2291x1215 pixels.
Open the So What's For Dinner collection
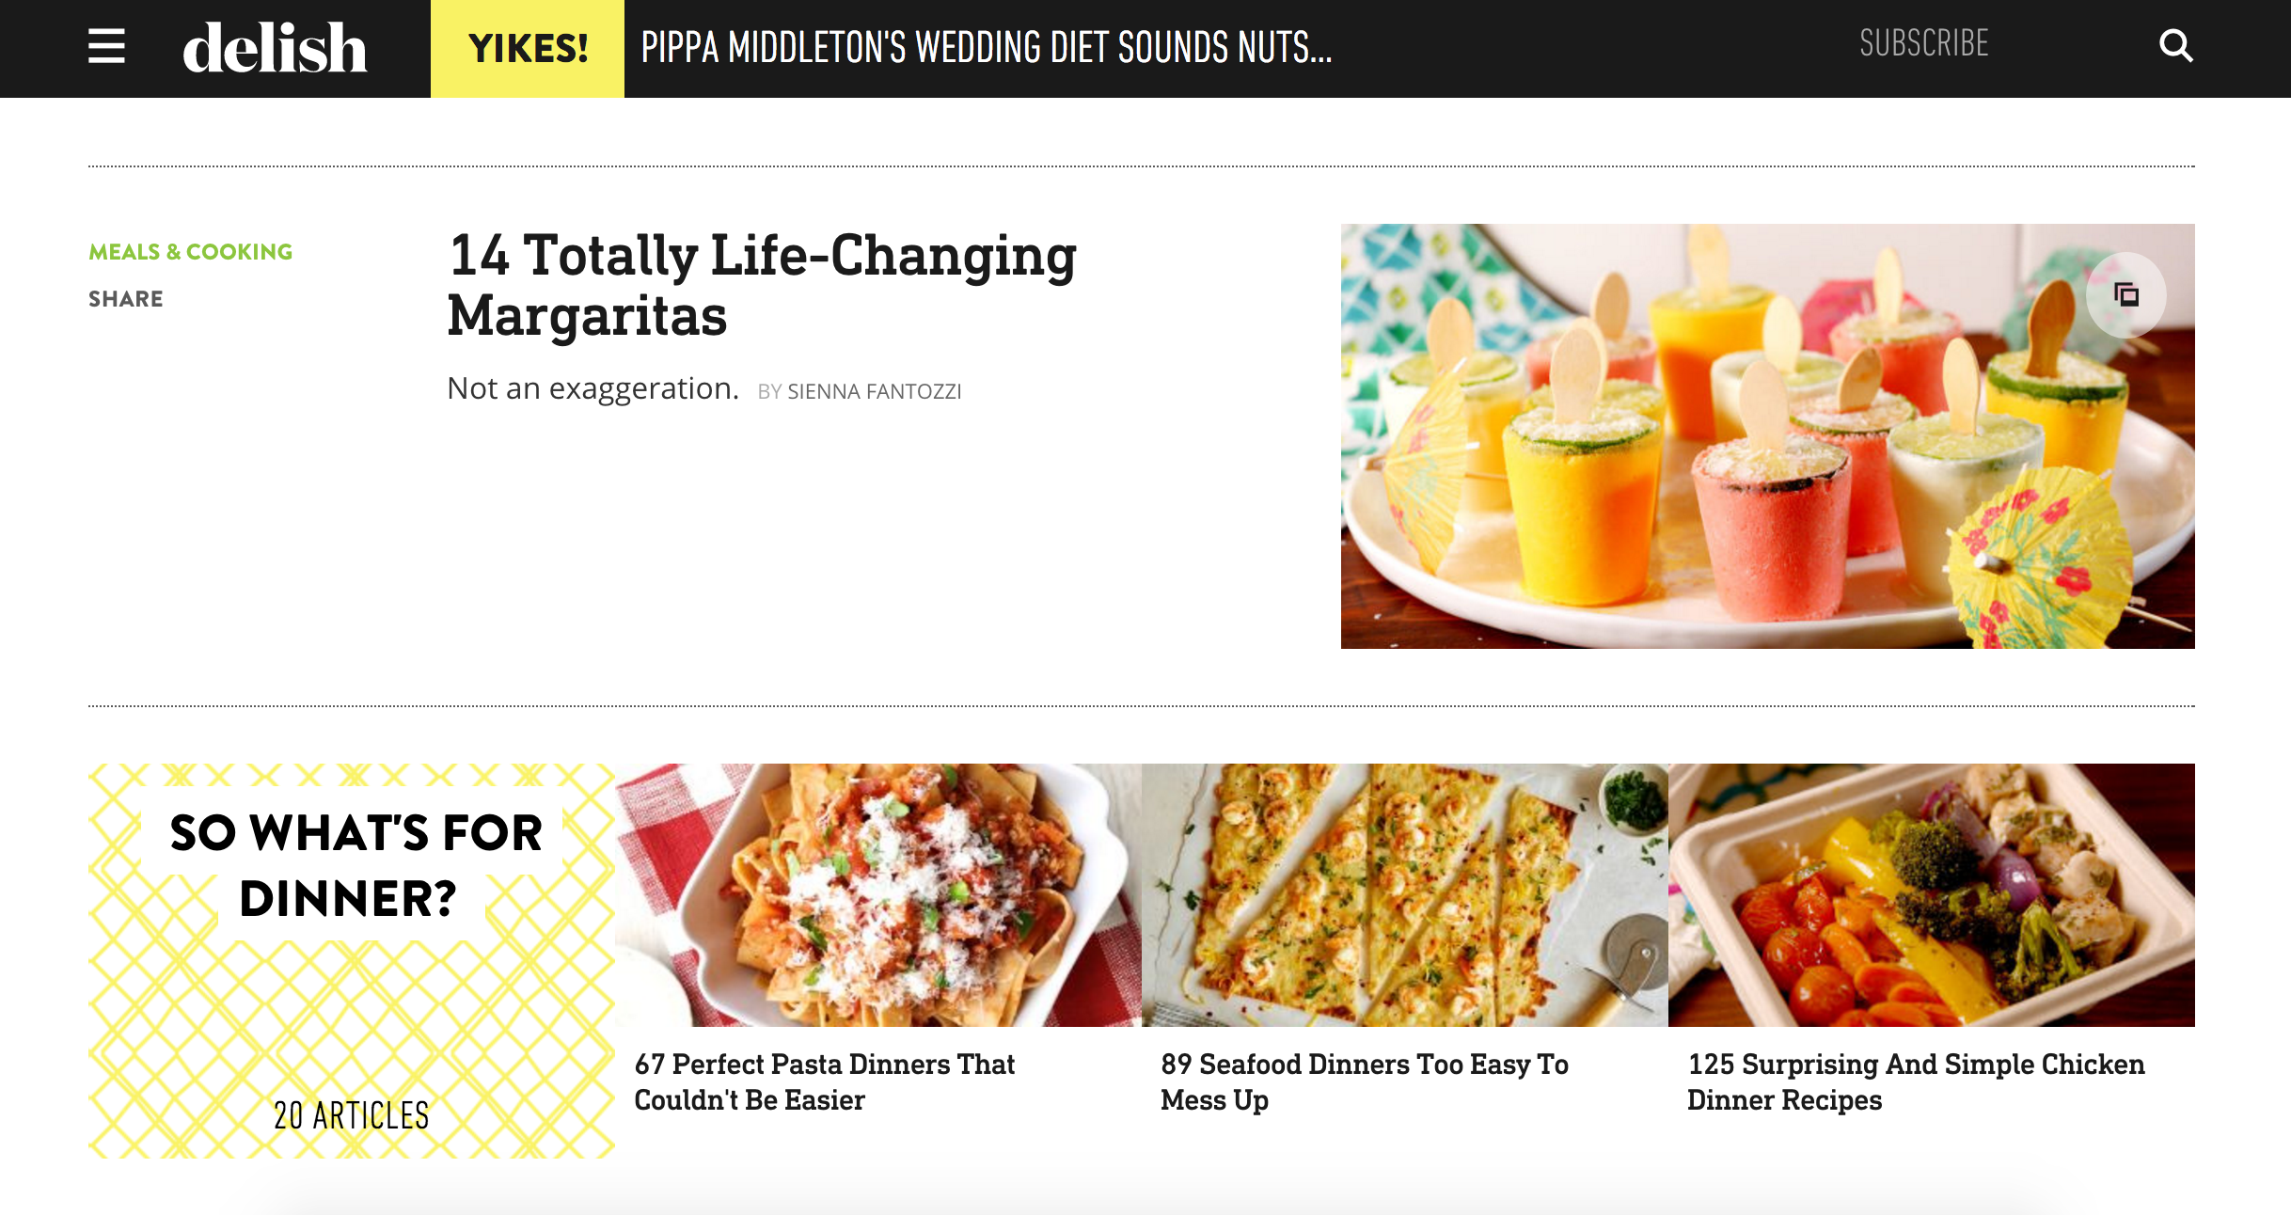coord(355,865)
